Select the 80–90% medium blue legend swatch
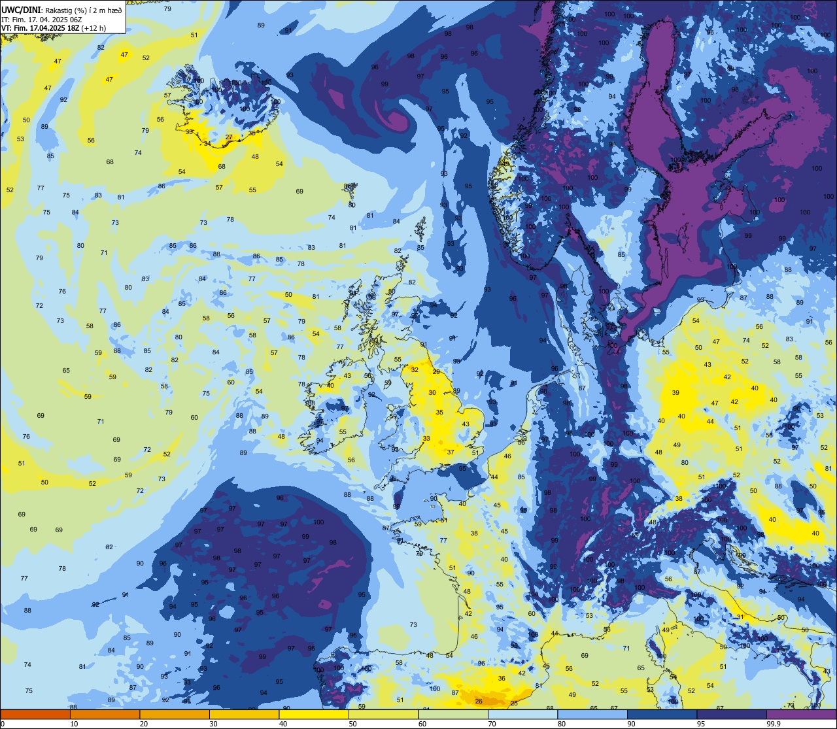The width and height of the screenshot is (837, 729). tap(592, 714)
